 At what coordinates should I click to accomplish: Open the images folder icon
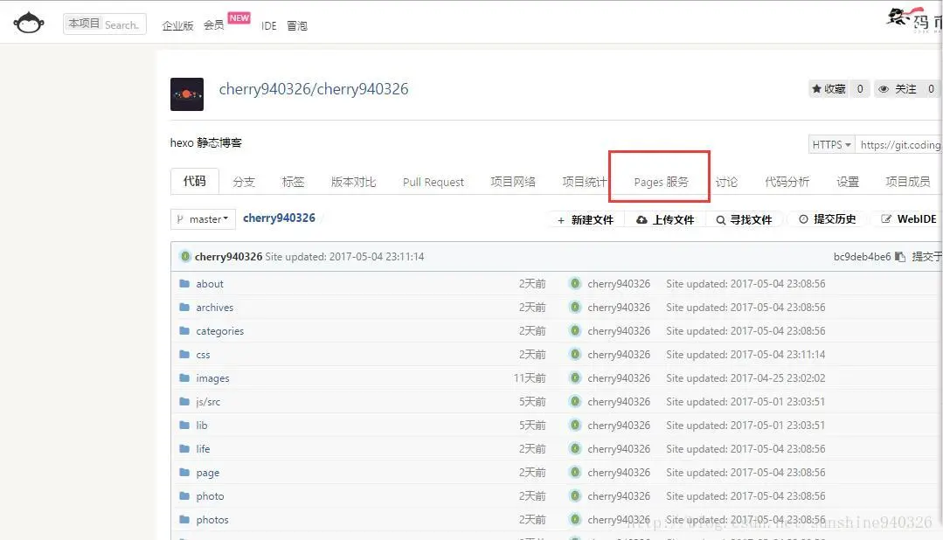pyautogui.click(x=184, y=377)
